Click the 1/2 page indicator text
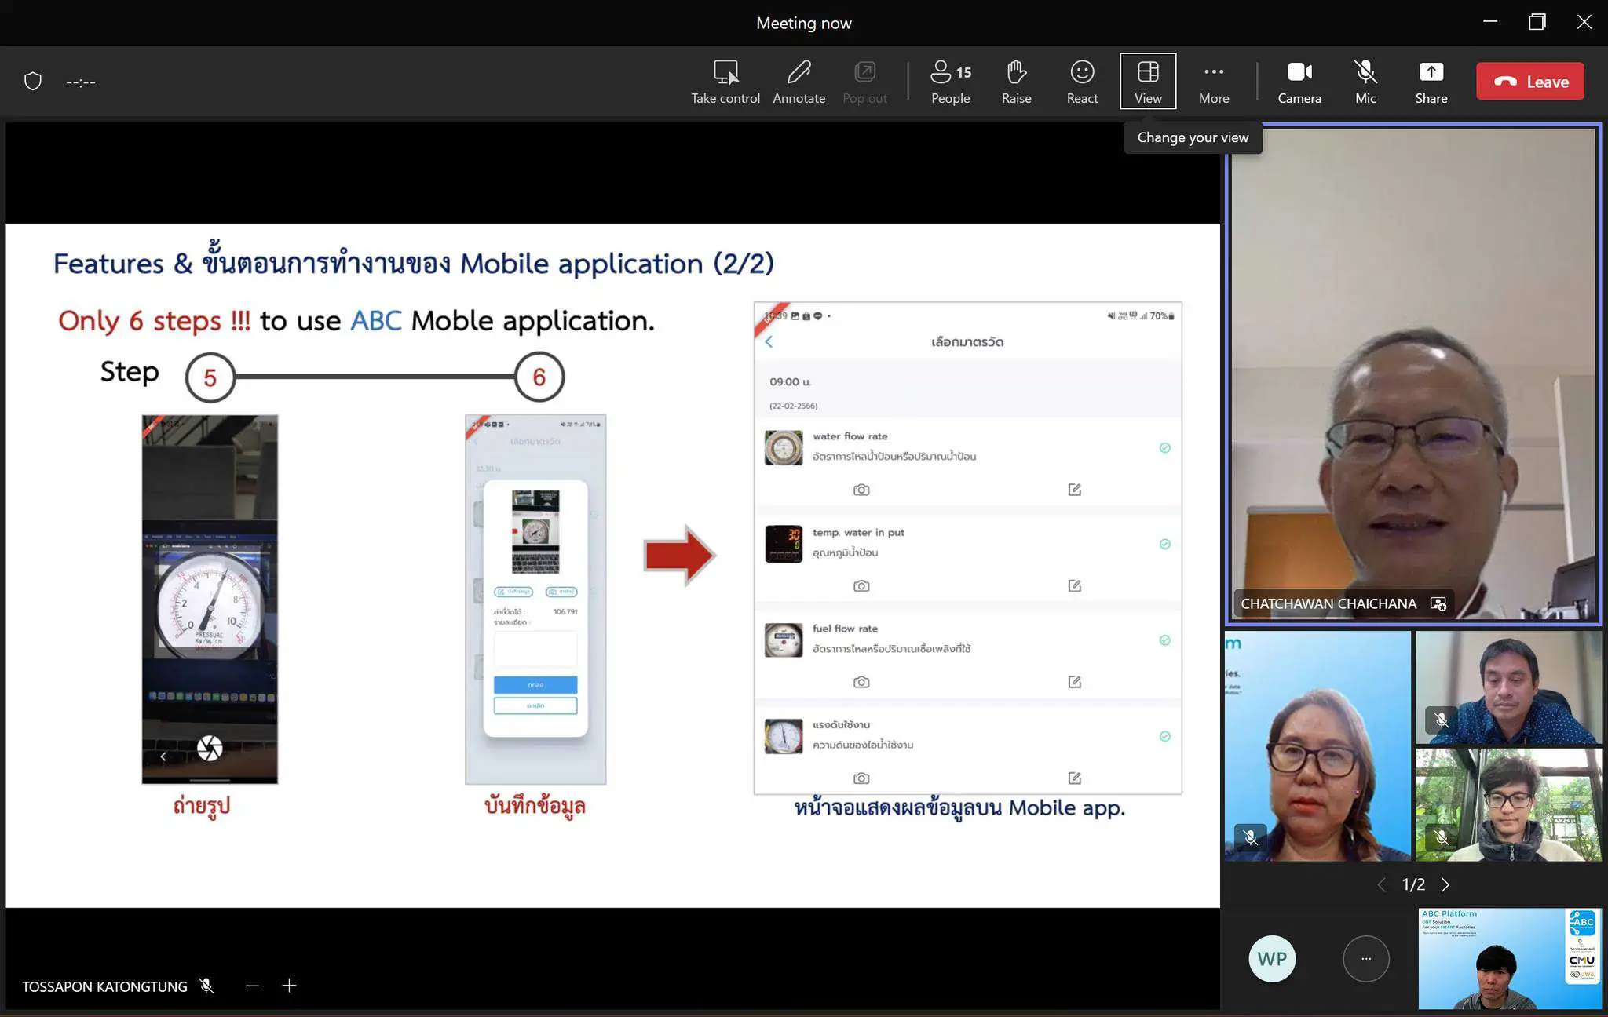Screen dimensions: 1608x1017 1413,884
